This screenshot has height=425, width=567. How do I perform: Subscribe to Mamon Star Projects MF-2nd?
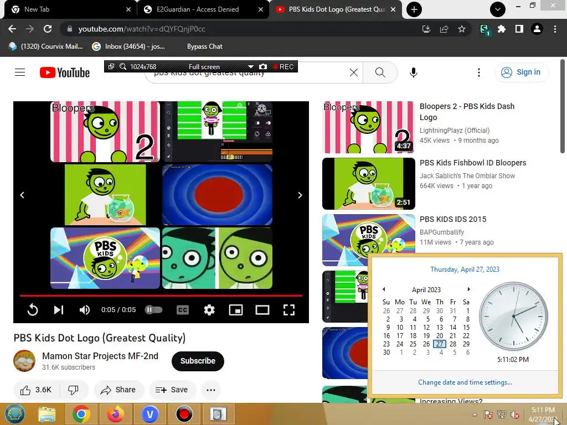click(x=198, y=361)
